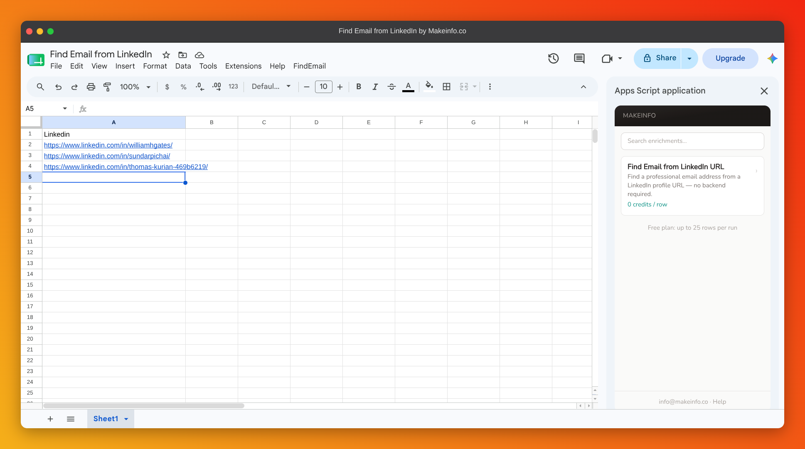Increase font size with plus button
The height and width of the screenshot is (449, 805).
coord(340,87)
